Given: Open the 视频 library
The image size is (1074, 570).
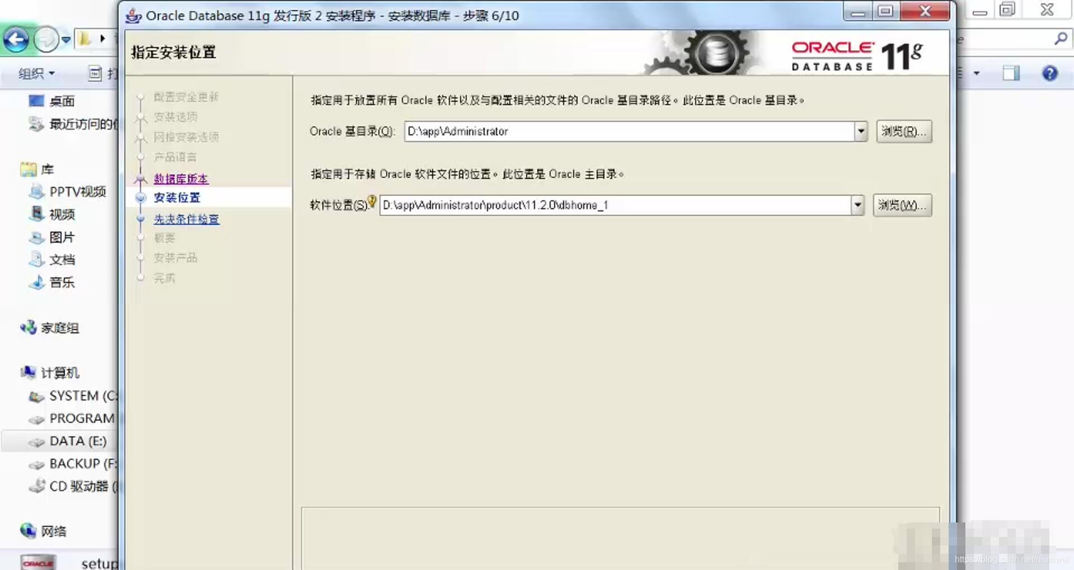Looking at the screenshot, I should click(x=62, y=214).
